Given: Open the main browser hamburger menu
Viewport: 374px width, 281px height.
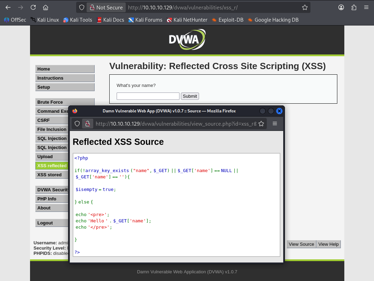Looking at the screenshot, I should click(x=366, y=7).
